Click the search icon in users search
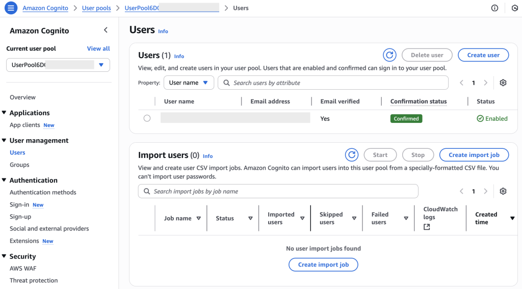 click(226, 83)
